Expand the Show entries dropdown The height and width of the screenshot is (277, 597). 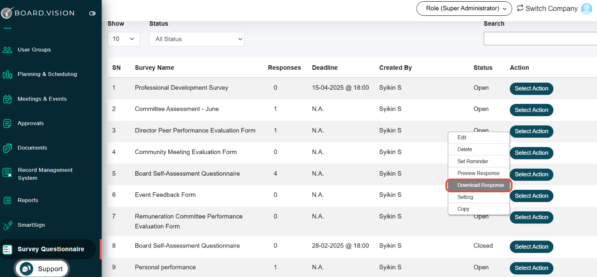(x=124, y=39)
